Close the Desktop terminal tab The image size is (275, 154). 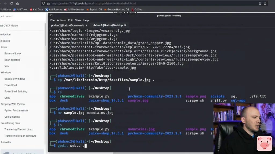pos(125,25)
